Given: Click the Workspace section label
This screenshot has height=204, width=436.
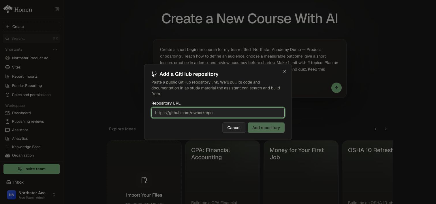Looking at the screenshot, I should (x=15, y=106).
